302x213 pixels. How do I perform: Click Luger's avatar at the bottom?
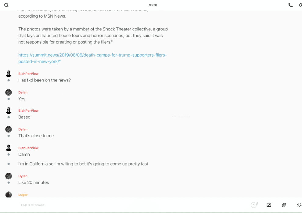(x=9, y=195)
